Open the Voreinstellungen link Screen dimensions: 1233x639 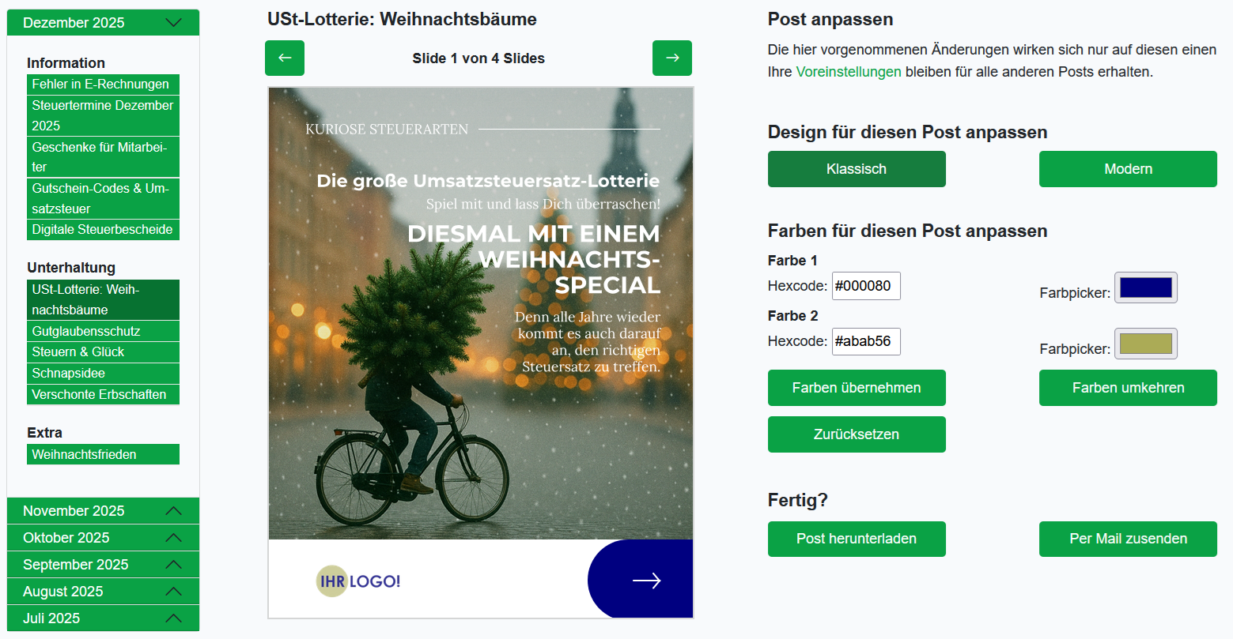[x=849, y=72]
